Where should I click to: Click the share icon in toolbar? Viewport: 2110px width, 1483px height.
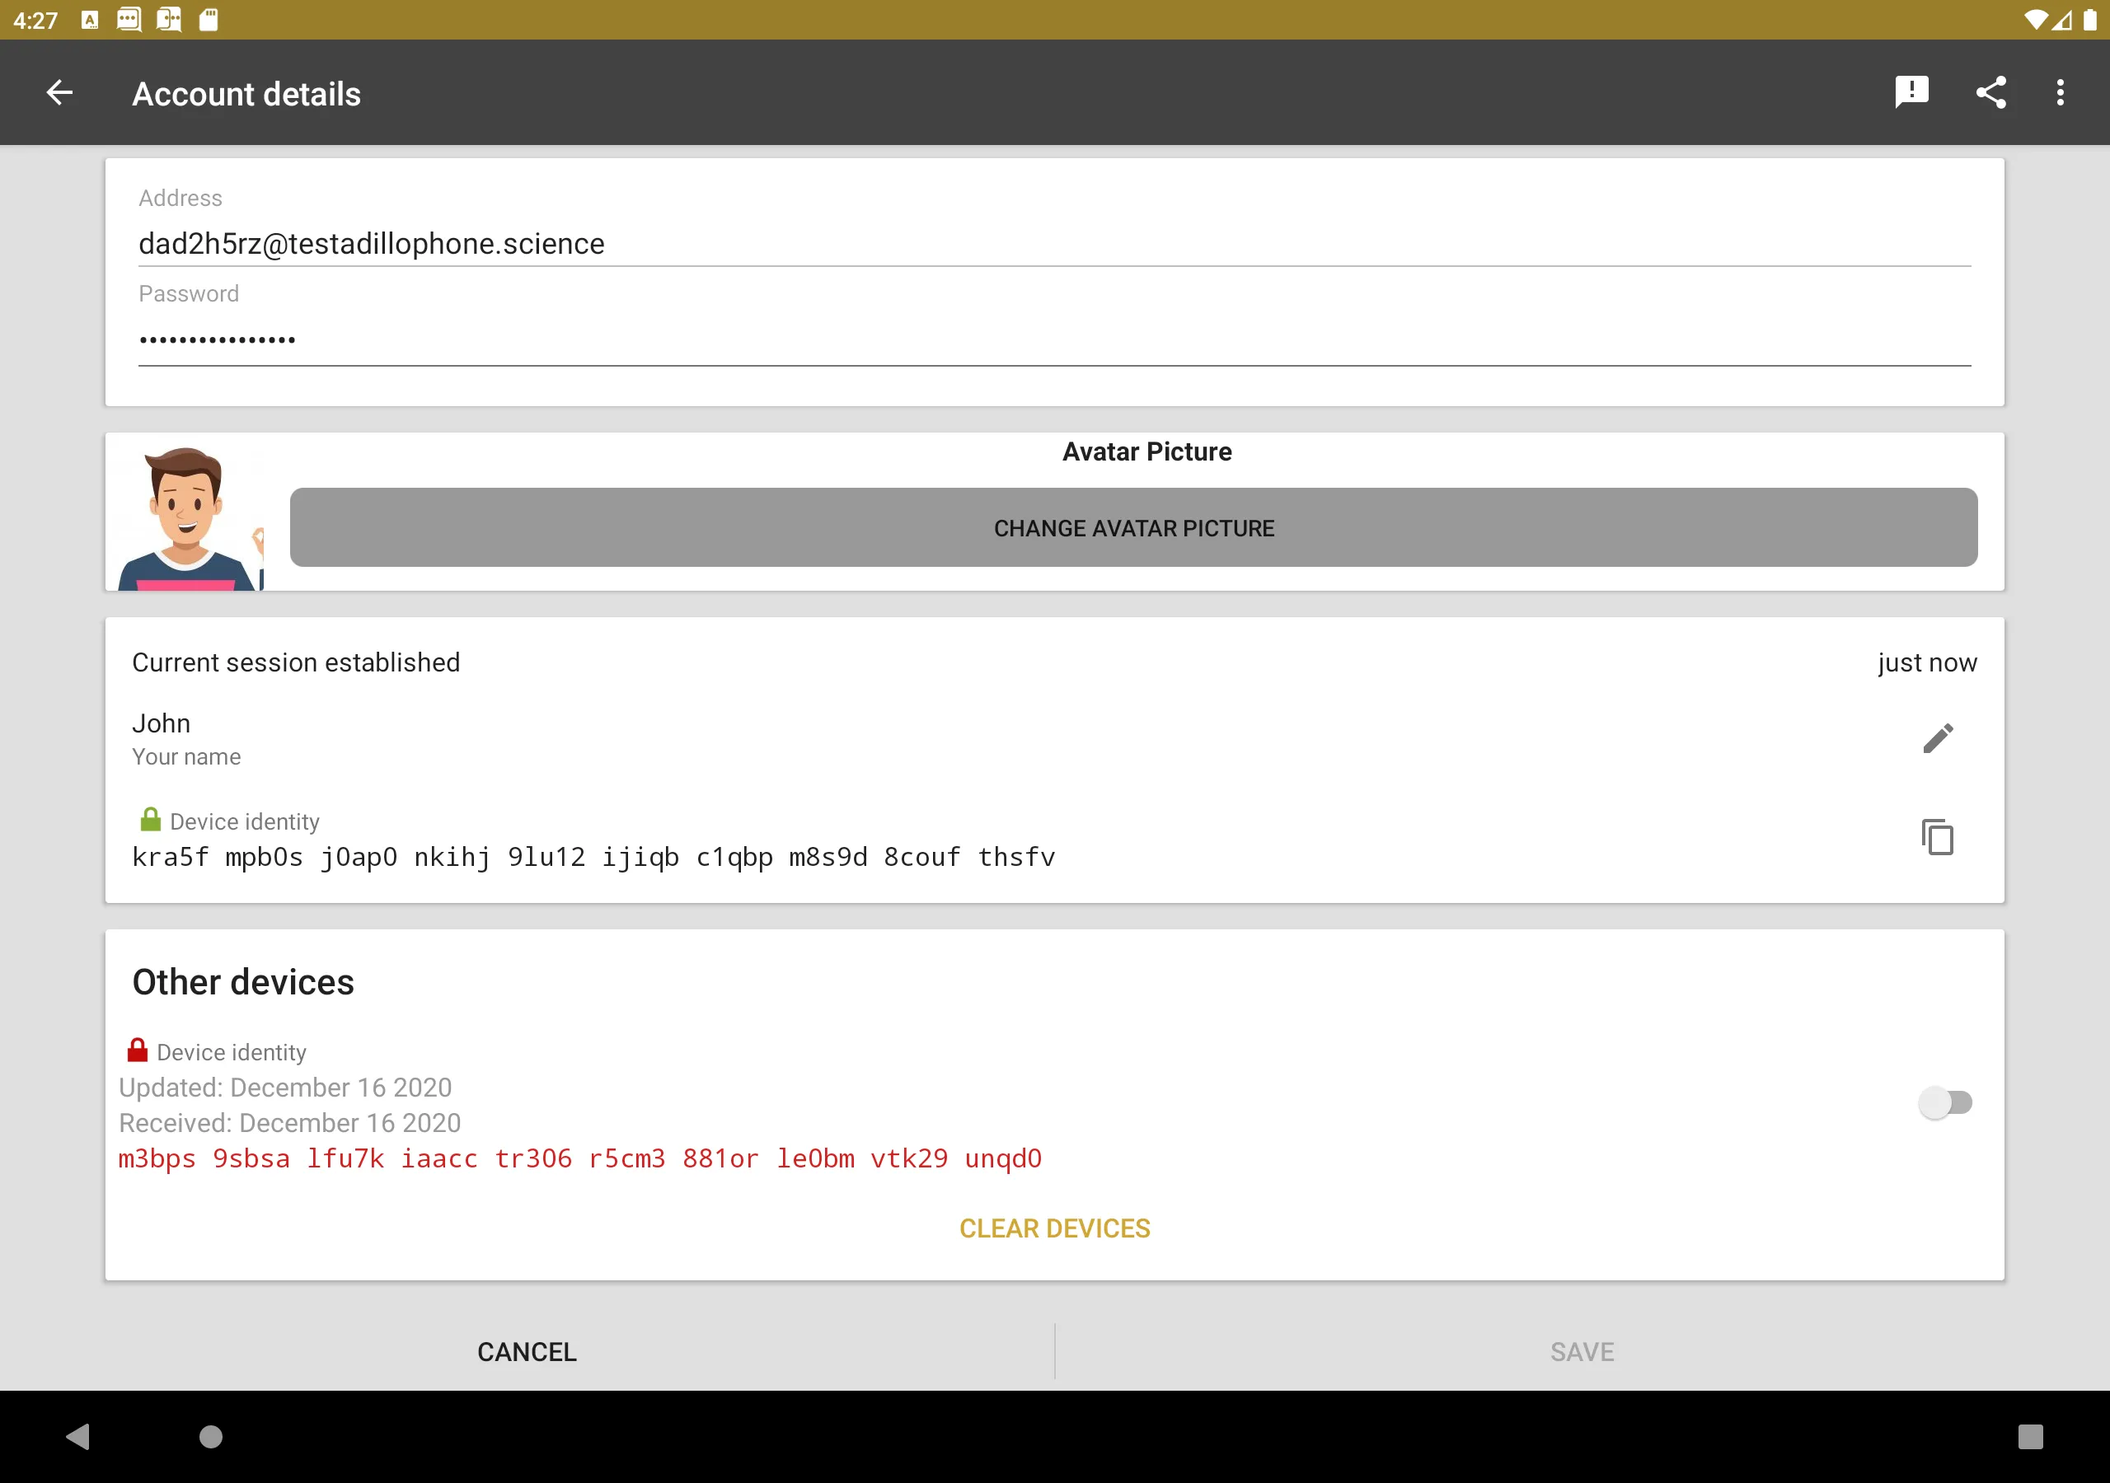click(1991, 91)
